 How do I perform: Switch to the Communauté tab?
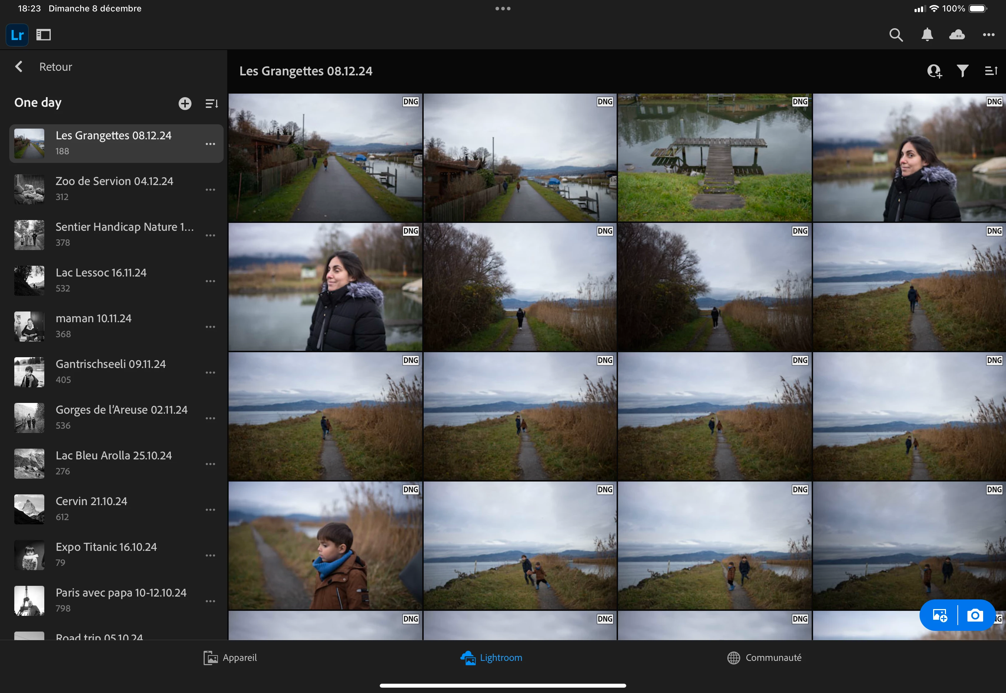click(764, 658)
